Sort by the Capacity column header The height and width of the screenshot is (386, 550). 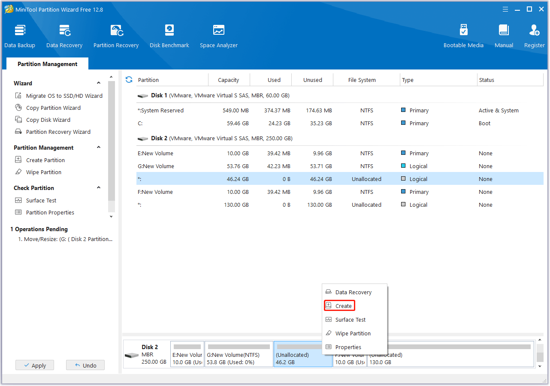[229, 80]
